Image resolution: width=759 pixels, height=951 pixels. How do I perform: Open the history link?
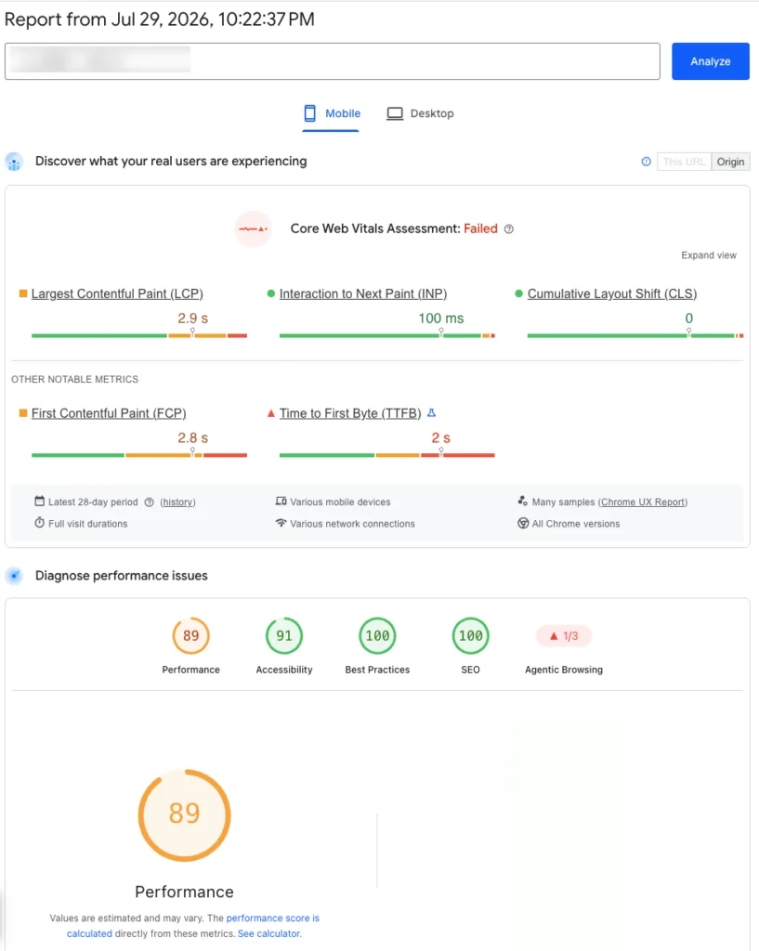coord(177,502)
